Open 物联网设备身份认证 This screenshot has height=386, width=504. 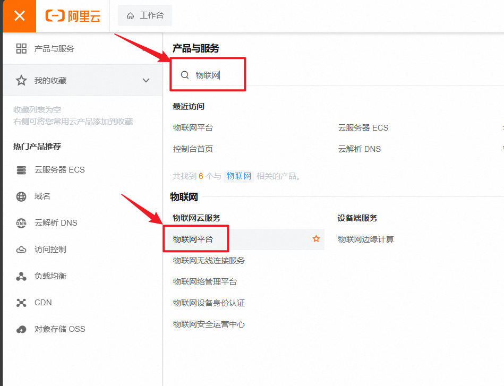pyautogui.click(x=209, y=303)
